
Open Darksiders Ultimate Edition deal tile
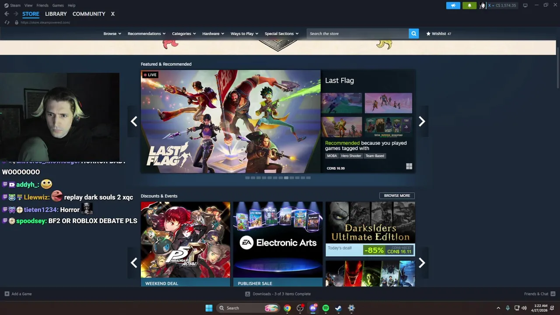[371, 229]
